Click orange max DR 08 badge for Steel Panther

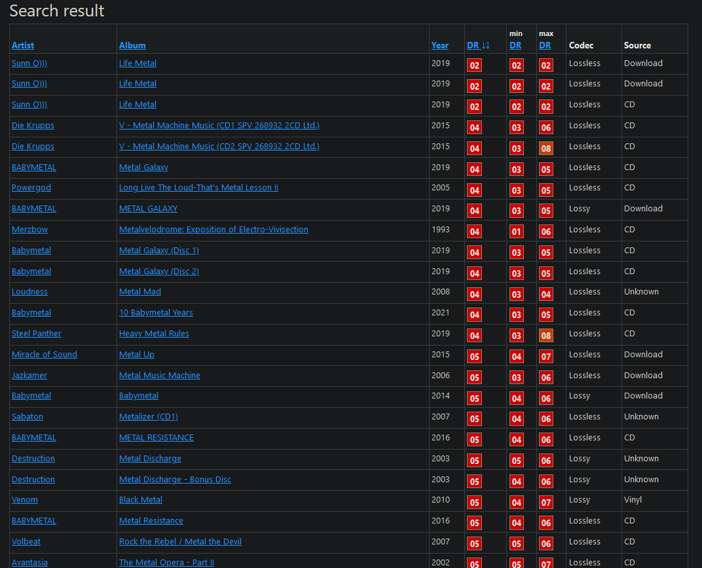point(545,336)
